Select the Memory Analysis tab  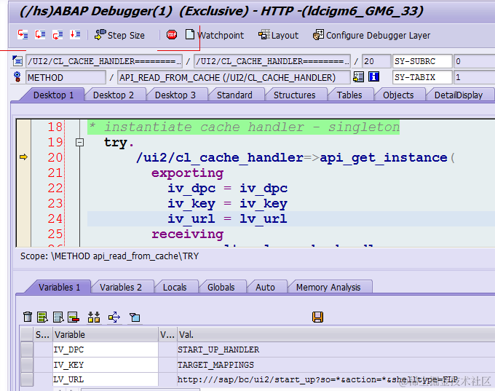328,287
